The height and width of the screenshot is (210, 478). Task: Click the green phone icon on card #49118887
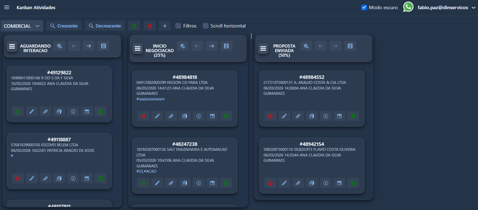(101, 178)
